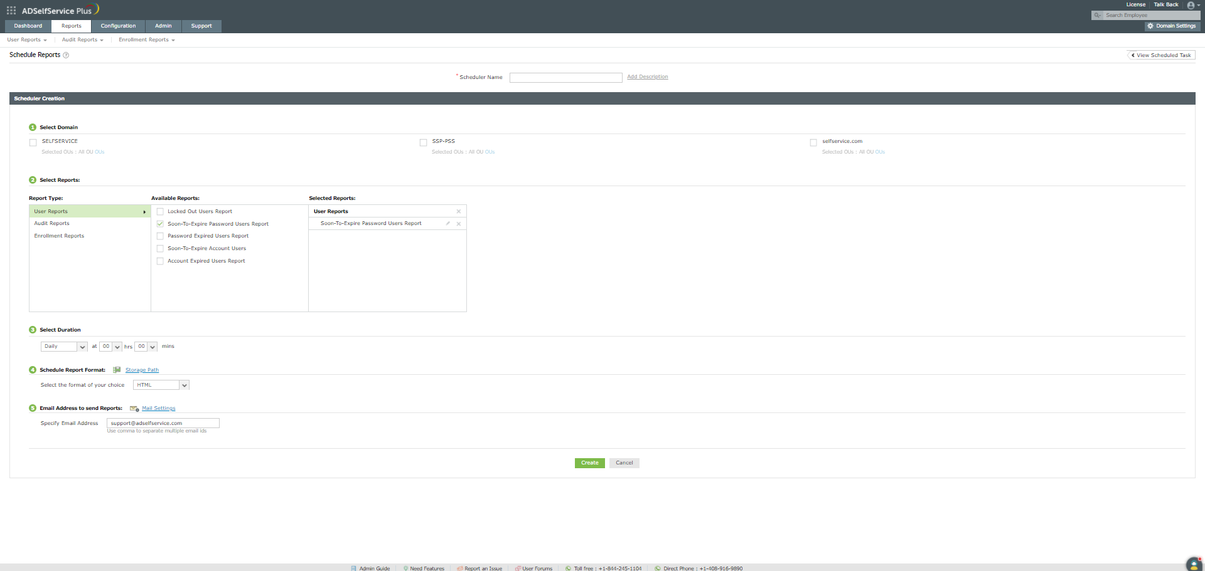Check the Account Expired Users Report box
The height and width of the screenshot is (571, 1205).
[x=160, y=261]
